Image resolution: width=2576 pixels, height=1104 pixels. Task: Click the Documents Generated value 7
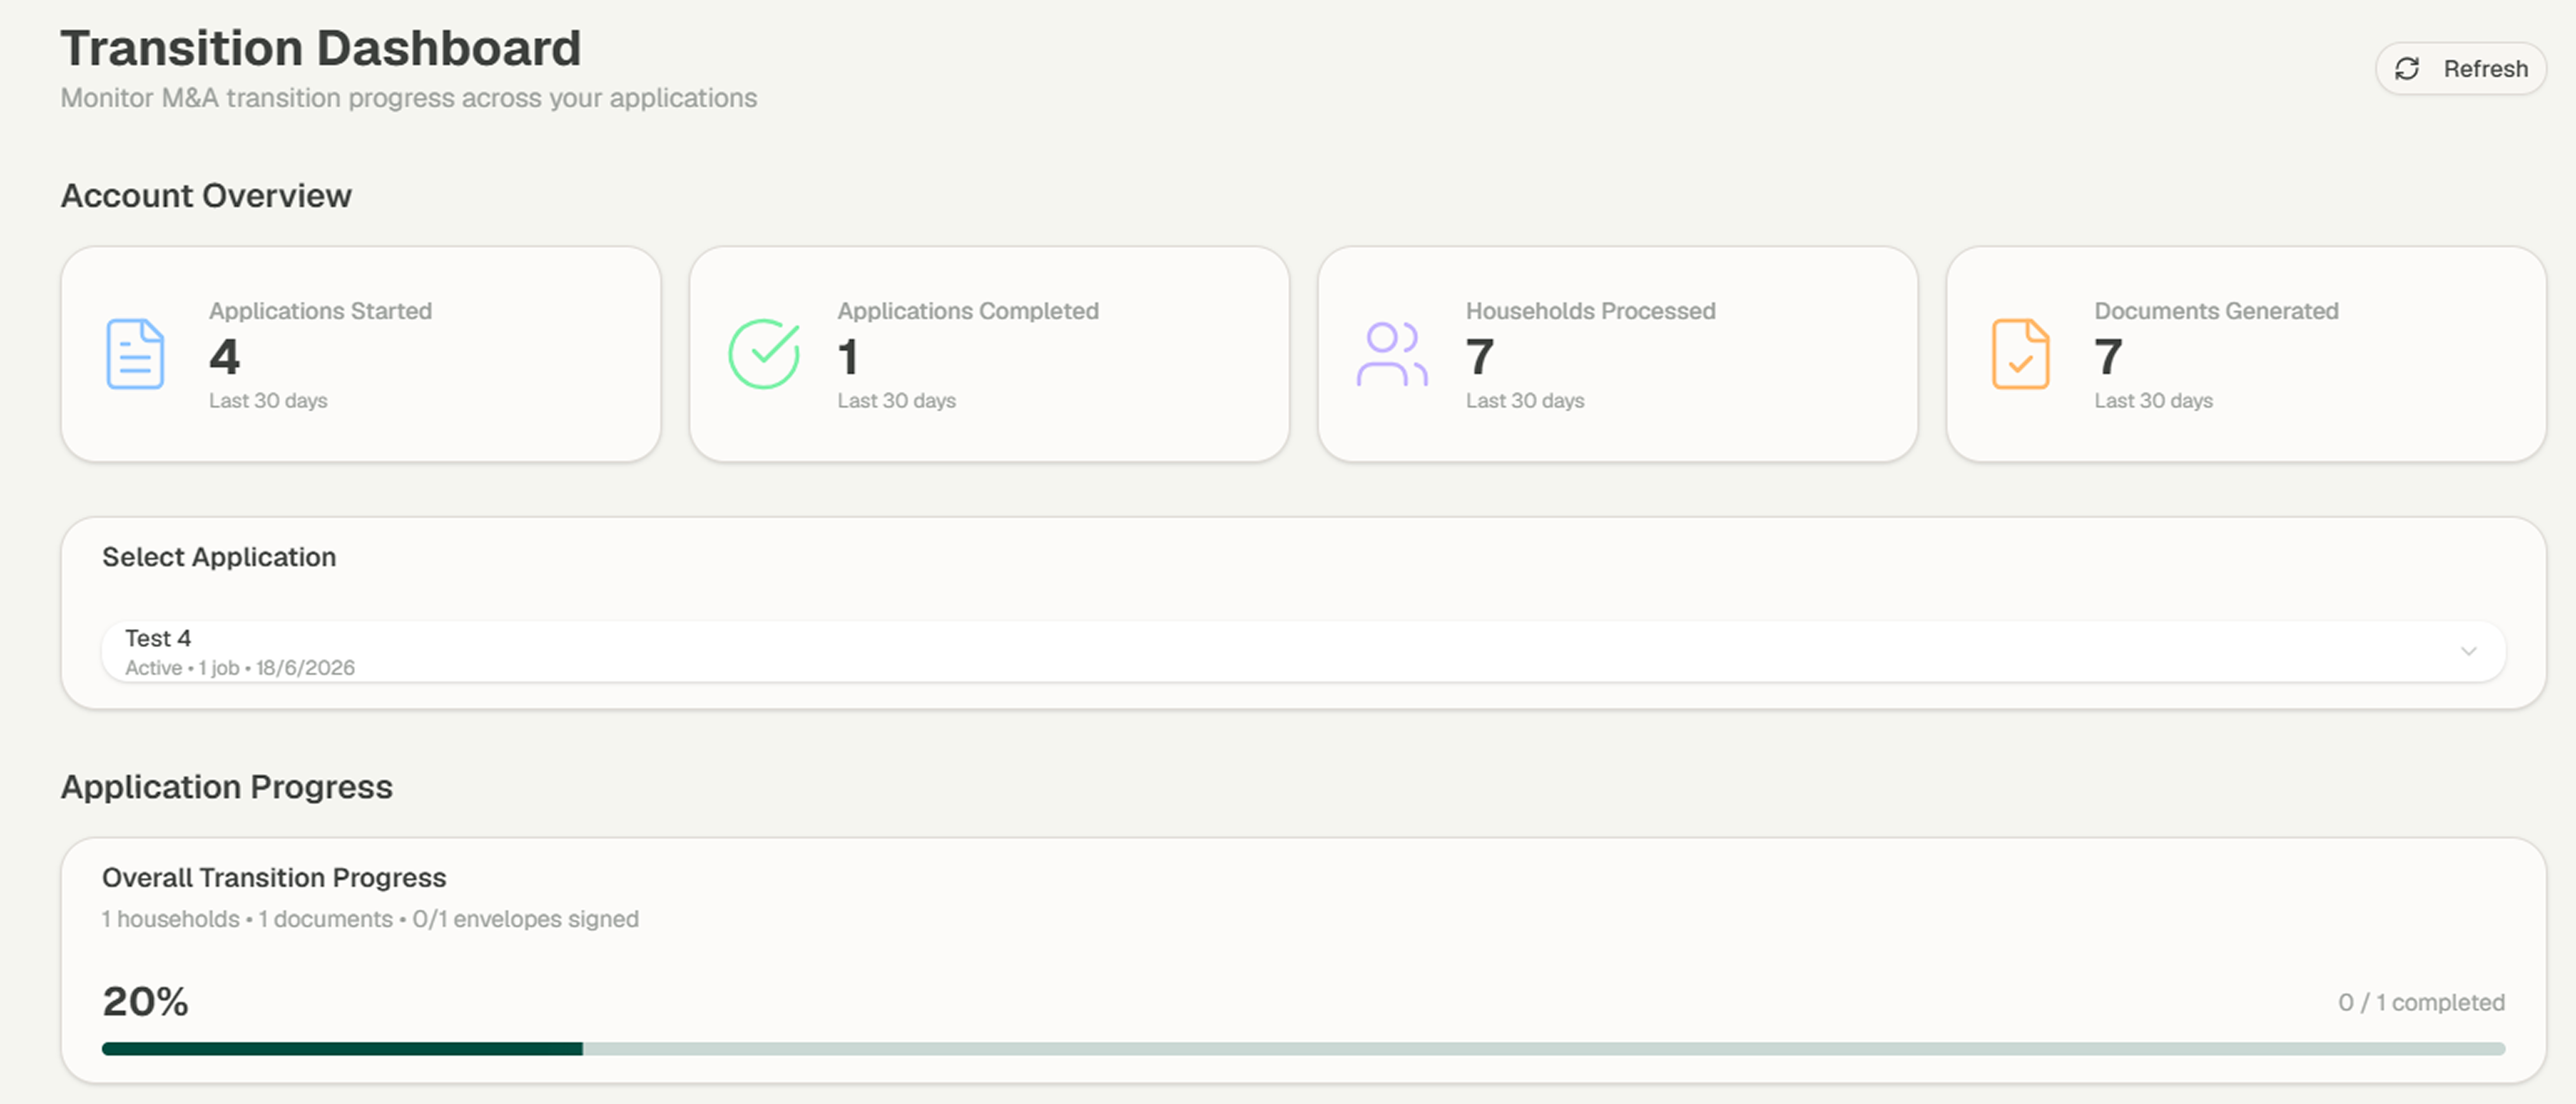[x=2108, y=357]
